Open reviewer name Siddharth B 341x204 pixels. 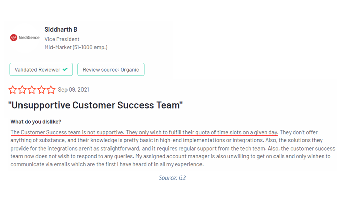[x=61, y=30]
